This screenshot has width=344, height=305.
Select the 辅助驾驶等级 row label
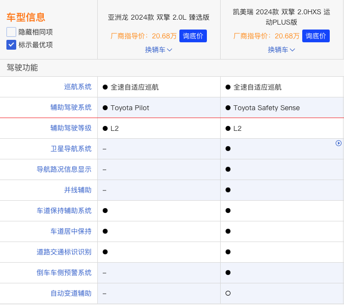(x=71, y=128)
